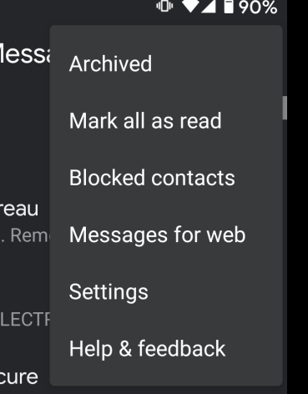Tap the Wi-Fi signal icon
The image size is (308, 394).
[x=190, y=6]
